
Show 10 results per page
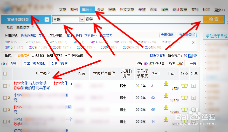pos(185,55)
